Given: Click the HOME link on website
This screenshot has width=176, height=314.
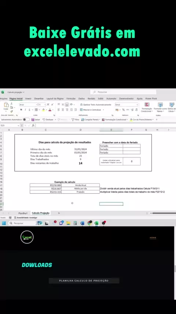Looking at the screenshot, I should [153, 238].
